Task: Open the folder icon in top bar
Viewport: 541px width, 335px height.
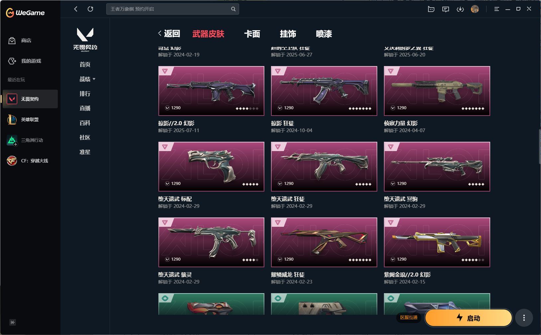Action: tap(431, 9)
